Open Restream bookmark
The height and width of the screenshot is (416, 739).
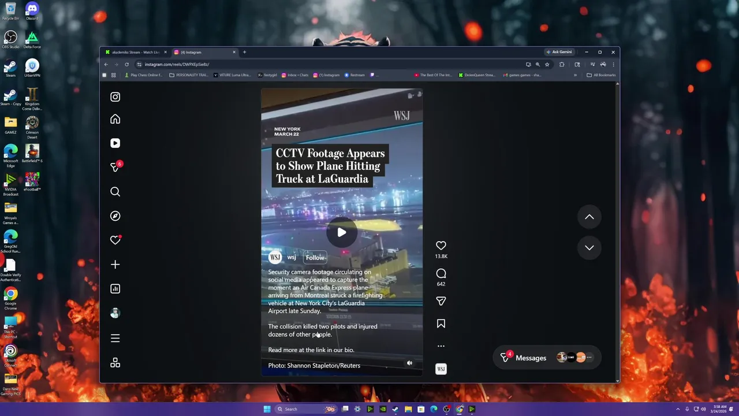point(355,75)
